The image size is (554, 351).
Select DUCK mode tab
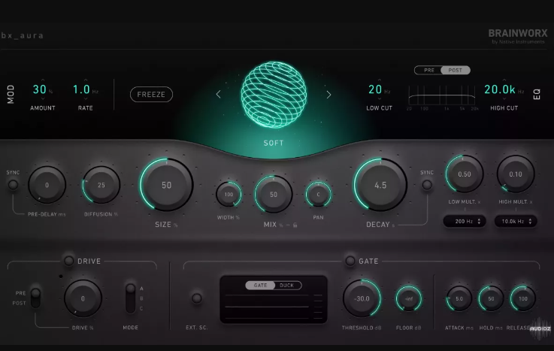287,286
